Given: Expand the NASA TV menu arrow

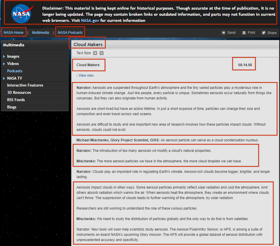Looking at the screenshot, I should point(4,78).
